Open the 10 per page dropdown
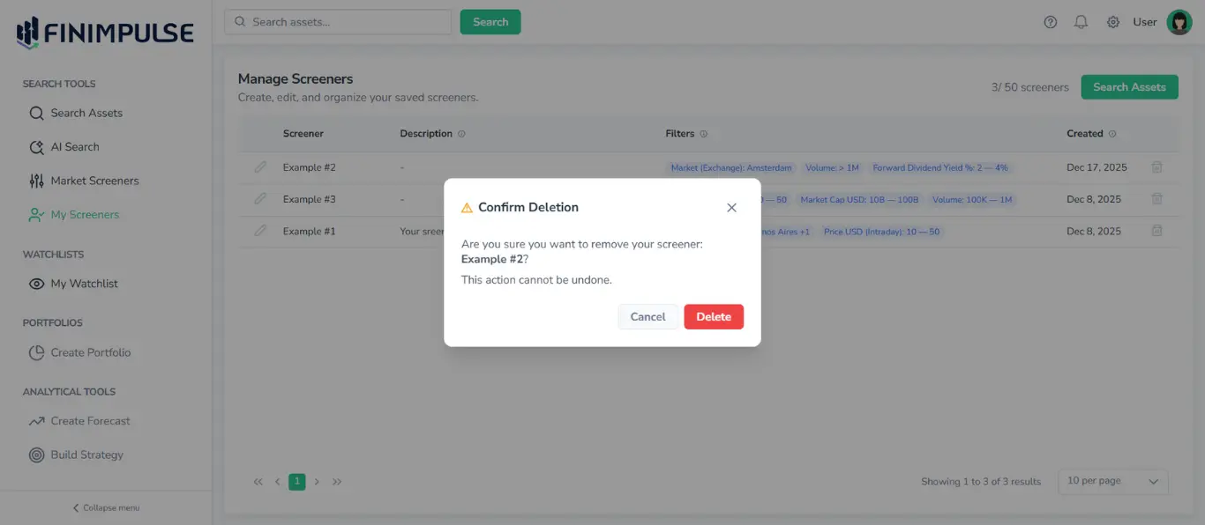The width and height of the screenshot is (1205, 525). (x=1112, y=481)
